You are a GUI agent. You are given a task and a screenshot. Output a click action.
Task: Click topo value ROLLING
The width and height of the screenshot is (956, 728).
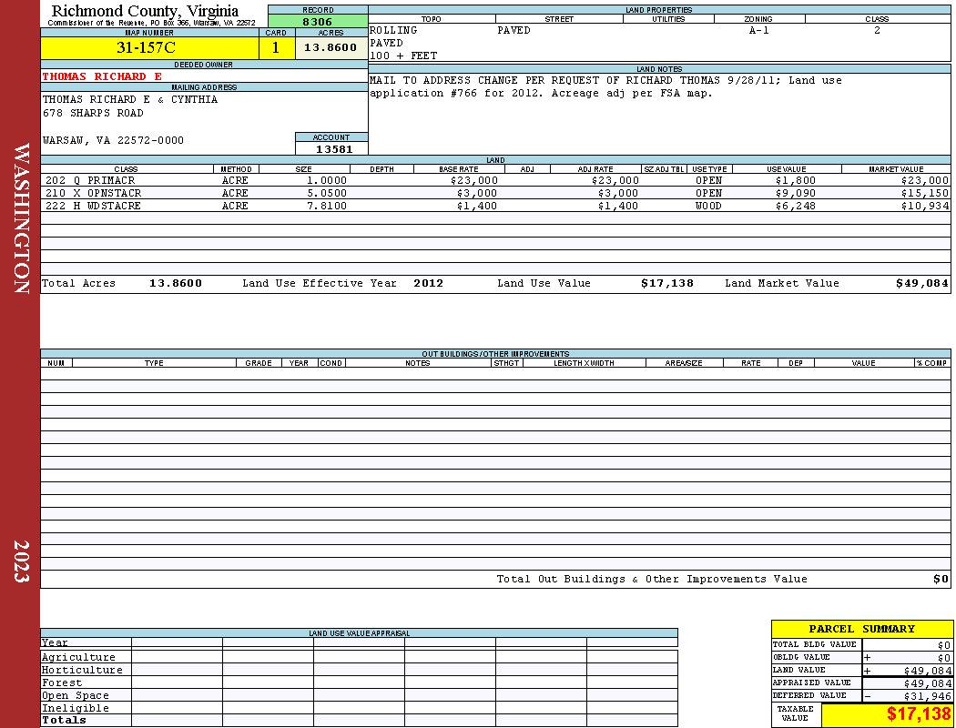pyautogui.click(x=393, y=30)
